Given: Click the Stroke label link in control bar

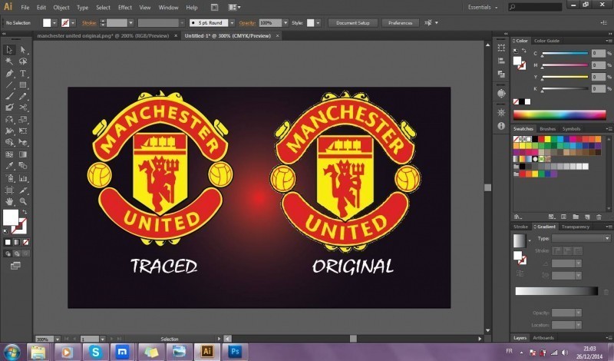Looking at the screenshot, I should pyautogui.click(x=89, y=23).
